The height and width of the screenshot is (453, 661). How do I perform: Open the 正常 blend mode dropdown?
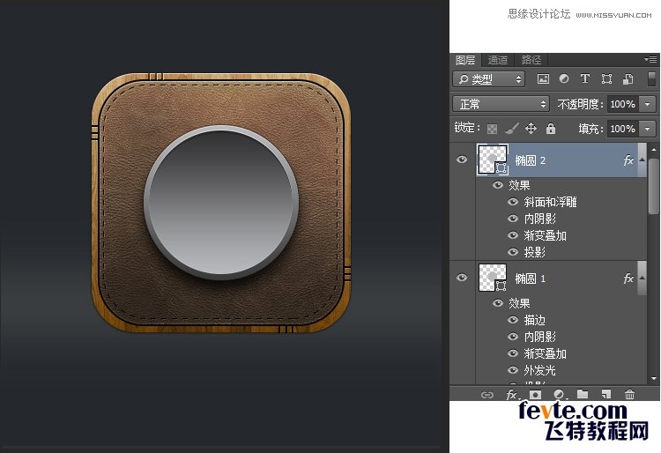coord(501,104)
